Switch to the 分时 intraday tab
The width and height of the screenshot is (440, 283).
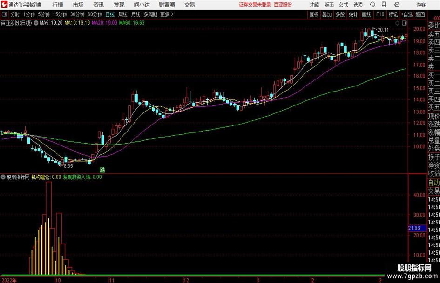15,14
